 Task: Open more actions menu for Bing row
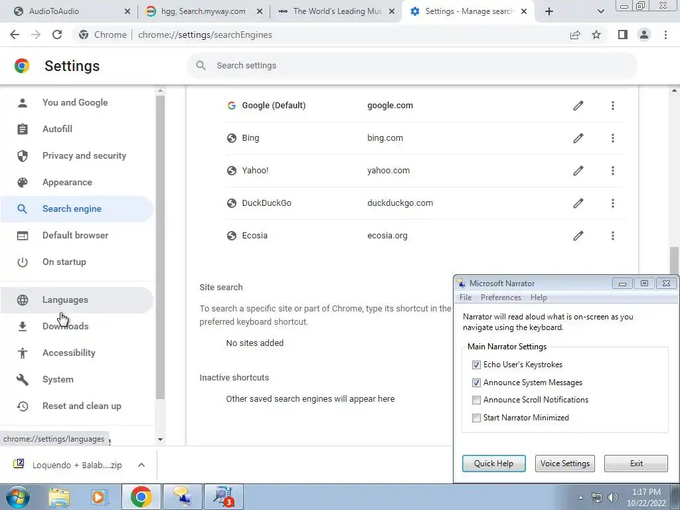613,138
